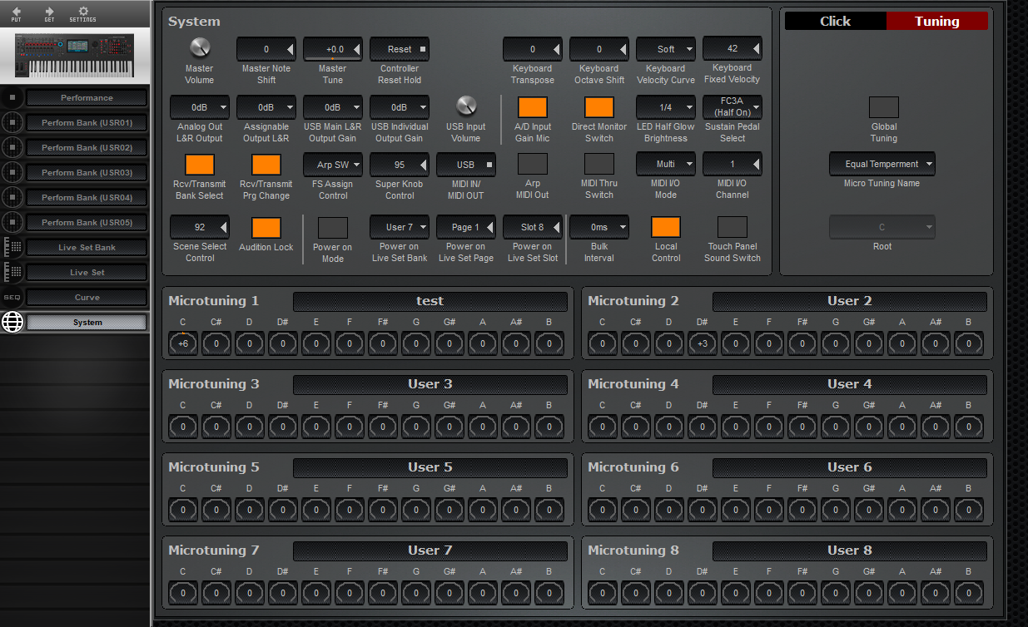Open the Root note dropdown
Viewport: 1028px width, 627px height.
[x=881, y=226]
